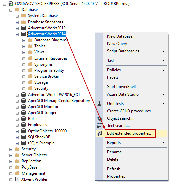This screenshot has width=172, height=184.
Task: Select the Server Objects tree label
Action: (x=34, y=155)
